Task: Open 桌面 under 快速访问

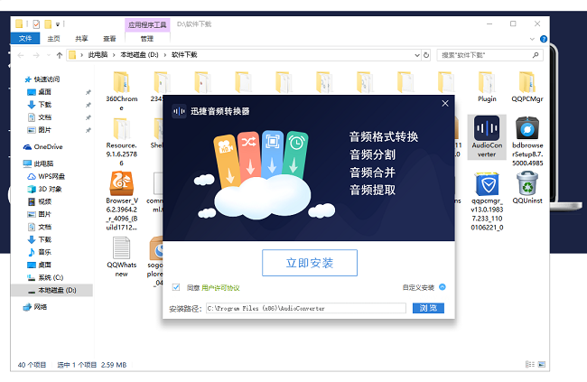Action: (x=44, y=92)
